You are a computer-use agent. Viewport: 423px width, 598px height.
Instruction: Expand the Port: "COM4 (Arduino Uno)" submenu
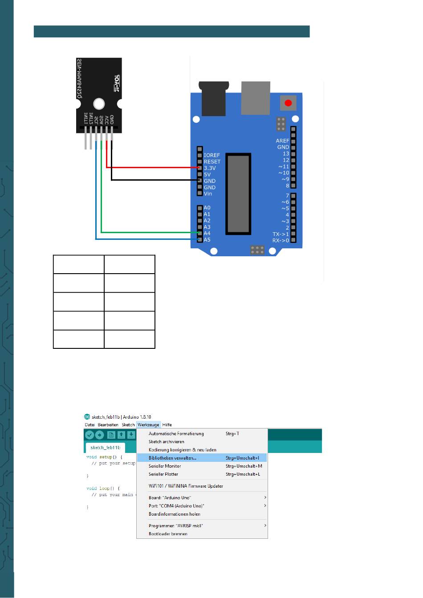[202, 506]
